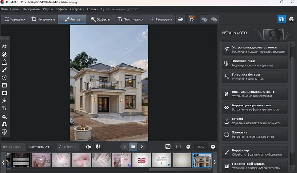Open Заплатка tool in right panel
This screenshot has height=173, width=297.
(x=255, y=135)
